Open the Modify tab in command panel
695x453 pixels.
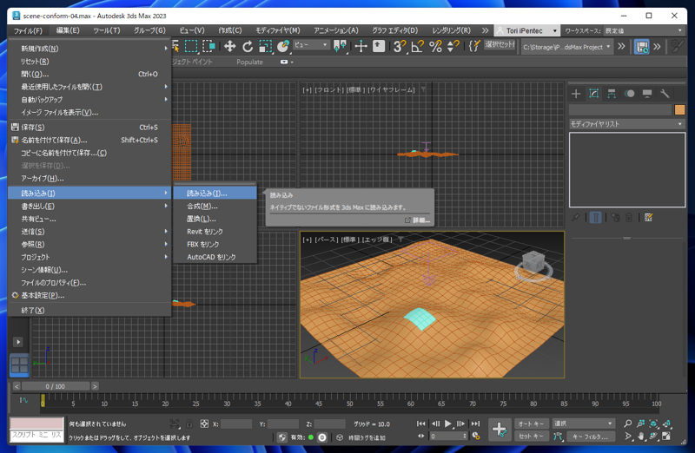pyautogui.click(x=594, y=94)
